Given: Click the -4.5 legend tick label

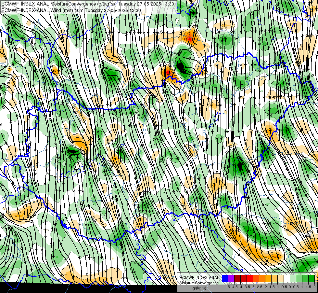Looking at the screenshot, I should [x=235, y=287].
